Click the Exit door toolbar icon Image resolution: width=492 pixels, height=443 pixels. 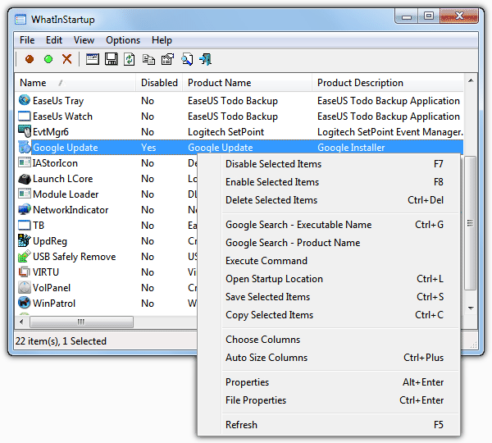click(x=205, y=59)
